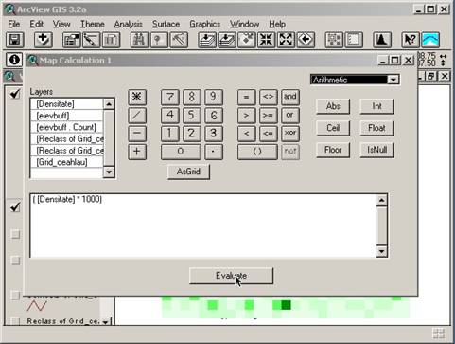
Task: Click the legend scroll down arrow near Reclass
Action: point(105,322)
